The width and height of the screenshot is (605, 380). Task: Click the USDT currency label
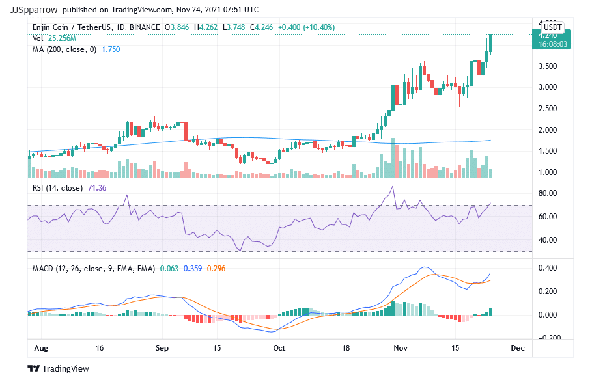point(552,27)
